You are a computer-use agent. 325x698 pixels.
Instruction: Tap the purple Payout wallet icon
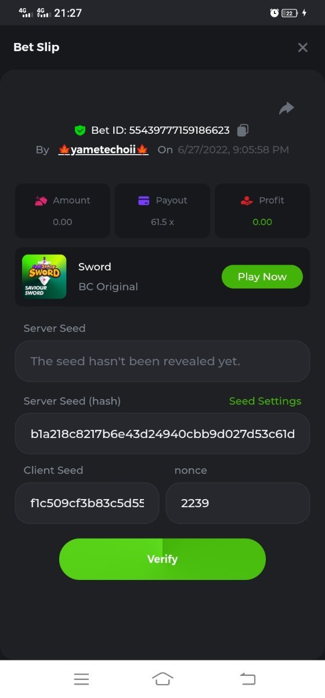(144, 201)
